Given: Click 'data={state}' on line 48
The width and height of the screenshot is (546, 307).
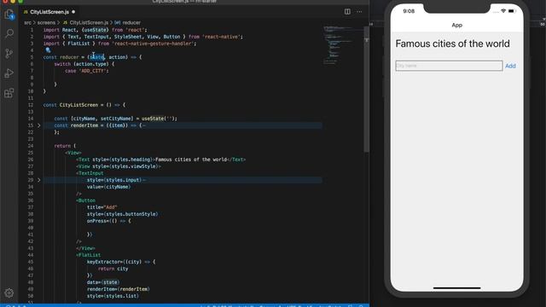Looking at the screenshot, I should coord(103,282).
